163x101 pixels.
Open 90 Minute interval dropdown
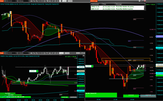pos(23,1)
